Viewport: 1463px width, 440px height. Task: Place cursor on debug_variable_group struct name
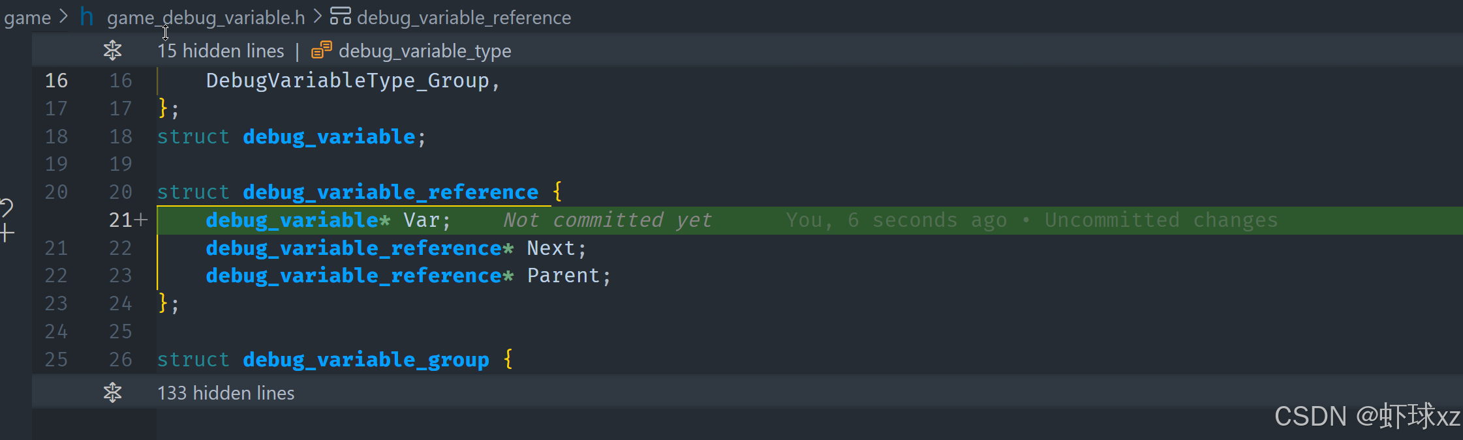click(x=366, y=360)
